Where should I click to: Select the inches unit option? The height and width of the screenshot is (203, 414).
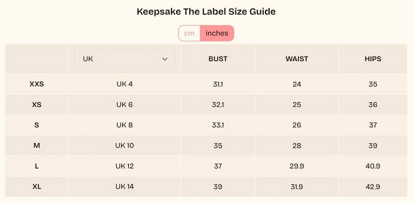click(217, 33)
